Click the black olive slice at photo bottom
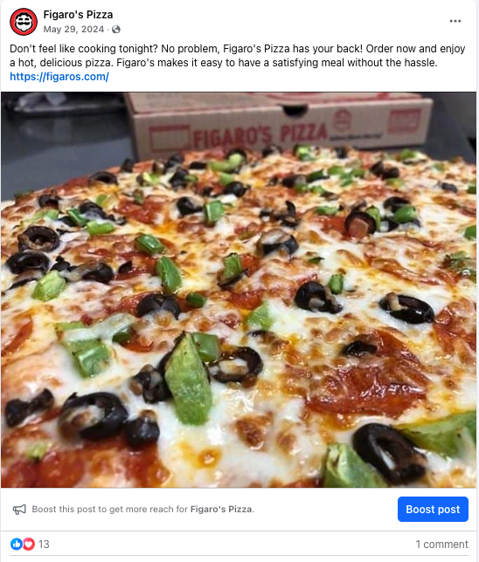Viewport: 479px width, 562px height. click(x=388, y=452)
